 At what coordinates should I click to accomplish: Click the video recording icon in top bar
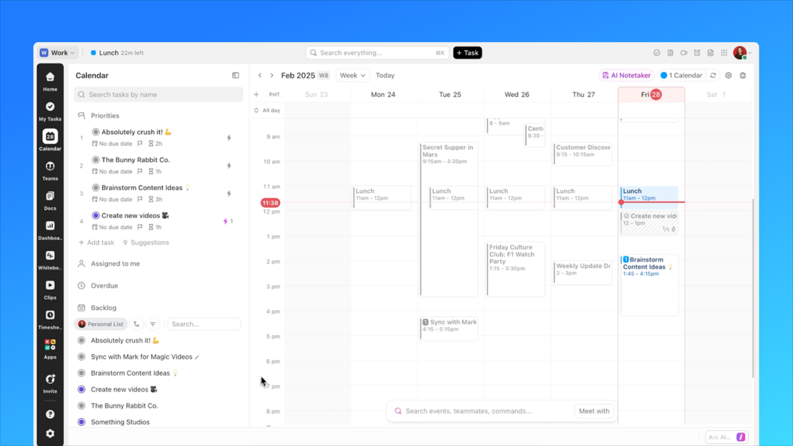[684, 52]
